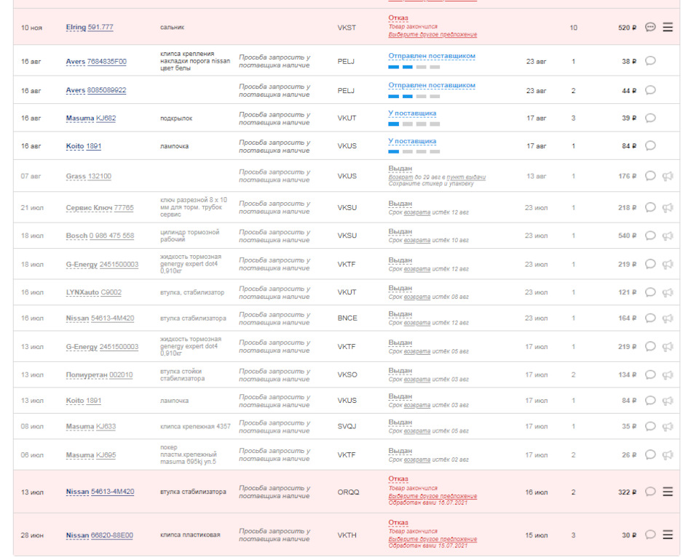The image size is (699, 557).
Task: Click the megaphone icon for Masuma KJ695
Action: [x=668, y=455]
